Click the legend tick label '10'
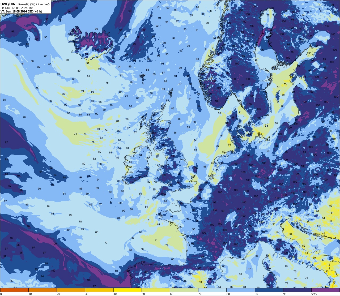This screenshot has width=340, height=296. (30, 294)
